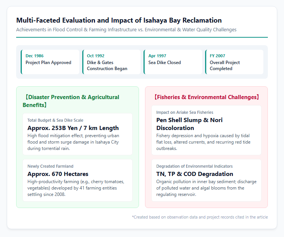Click the Dec 1986 Project Plan Approved card

coord(50,62)
